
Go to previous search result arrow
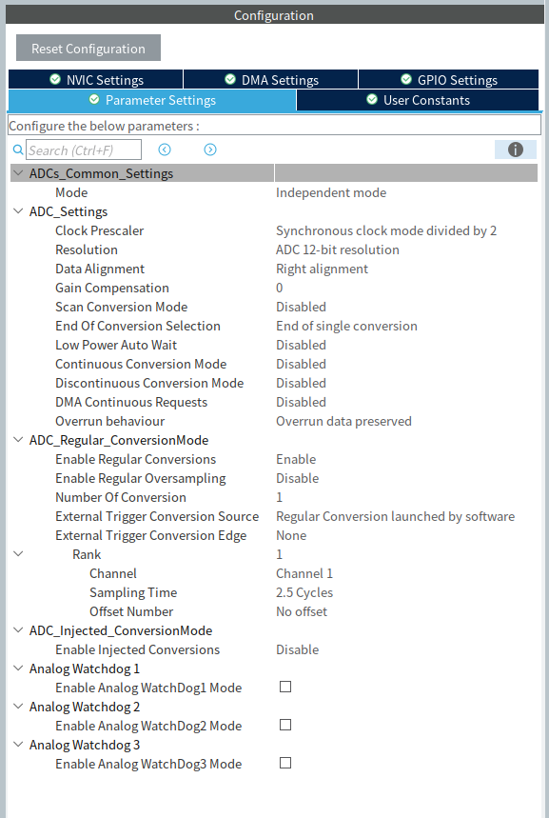(x=165, y=150)
